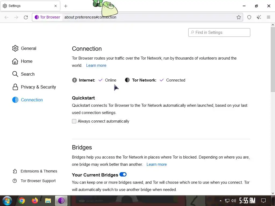This screenshot has height=206, width=275.
Task: Open Tor Browser Support link
Action: click(x=34, y=181)
